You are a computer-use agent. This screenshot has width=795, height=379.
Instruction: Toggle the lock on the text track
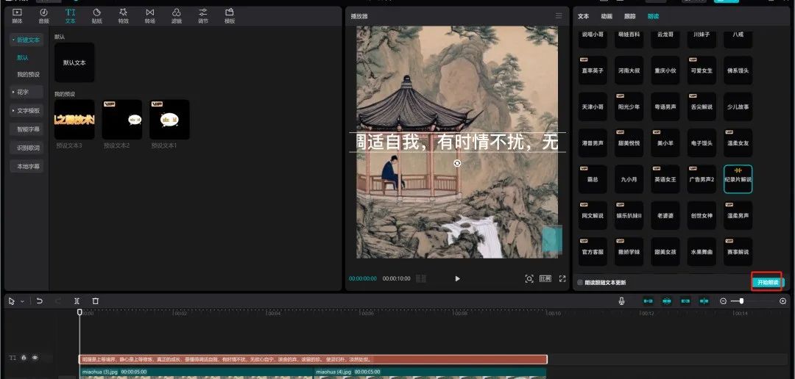[x=24, y=358]
